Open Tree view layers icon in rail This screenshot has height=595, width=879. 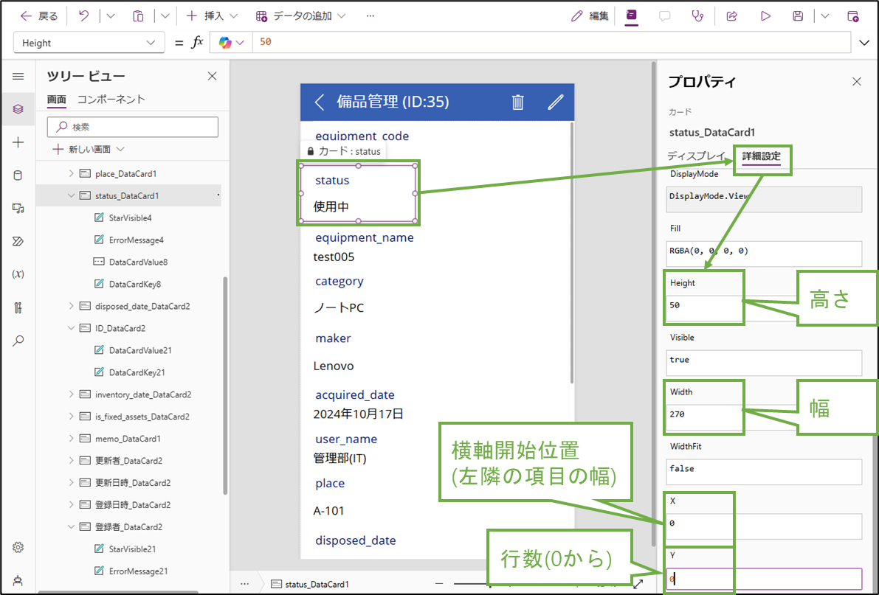point(18,109)
